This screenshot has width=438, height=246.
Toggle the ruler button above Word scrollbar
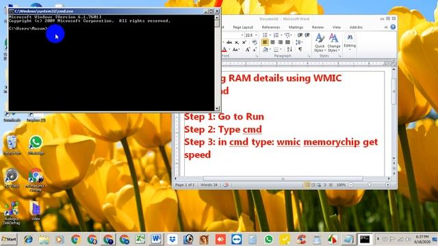[394, 64]
